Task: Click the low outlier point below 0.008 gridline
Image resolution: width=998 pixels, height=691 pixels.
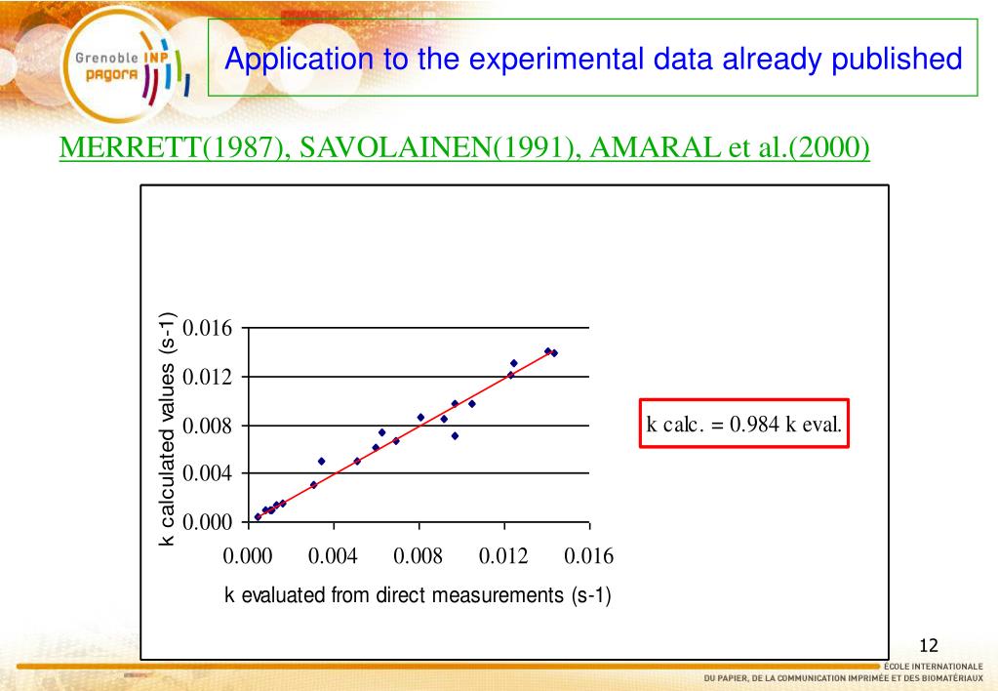Action: pos(455,436)
